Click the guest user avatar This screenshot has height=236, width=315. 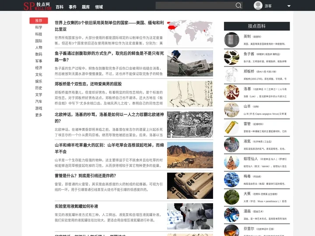click(x=258, y=5)
